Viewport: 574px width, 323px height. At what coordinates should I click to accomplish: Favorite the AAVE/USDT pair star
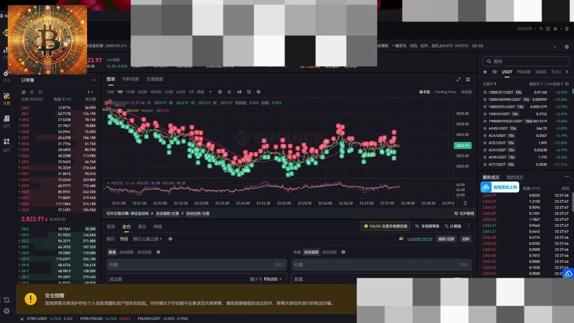(485, 129)
